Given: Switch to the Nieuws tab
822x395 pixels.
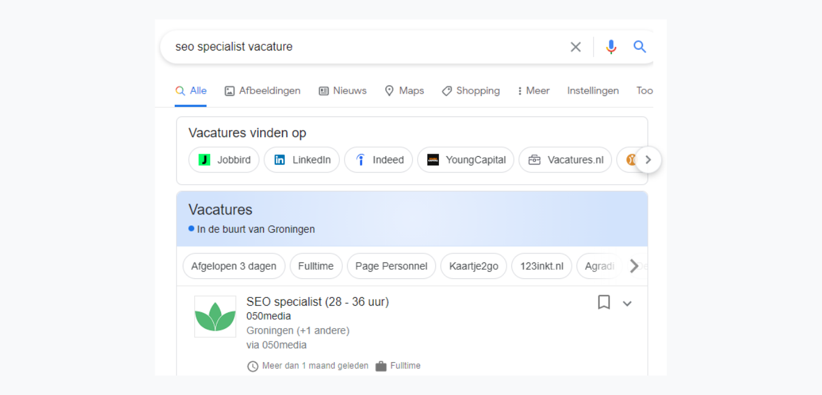Looking at the screenshot, I should tap(343, 91).
